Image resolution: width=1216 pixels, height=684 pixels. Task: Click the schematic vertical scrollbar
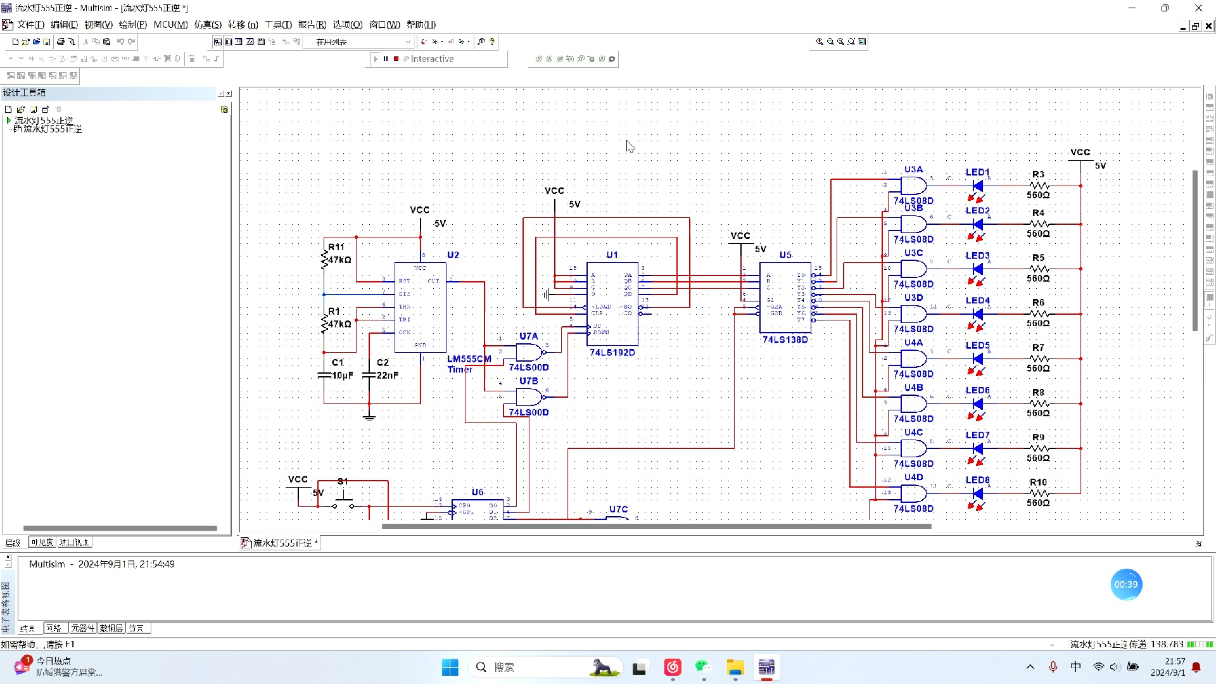pos(1195,250)
